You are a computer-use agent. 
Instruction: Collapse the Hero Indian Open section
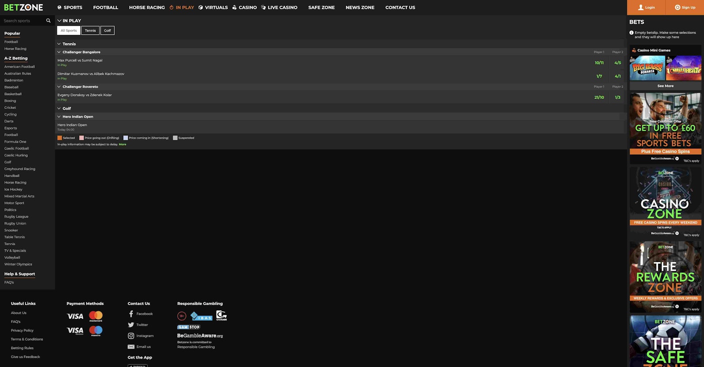point(59,116)
